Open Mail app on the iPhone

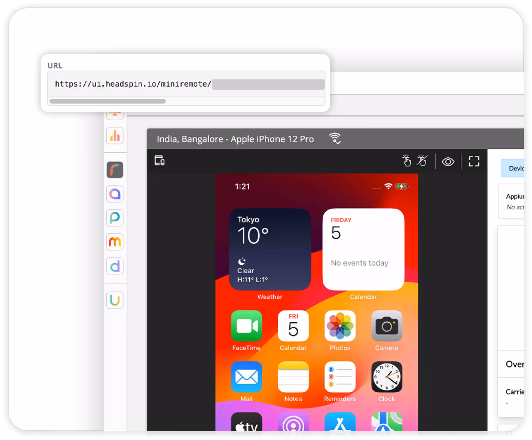tap(246, 377)
